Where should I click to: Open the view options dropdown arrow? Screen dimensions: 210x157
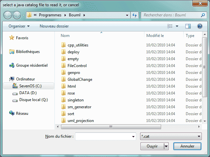pos(177,26)
